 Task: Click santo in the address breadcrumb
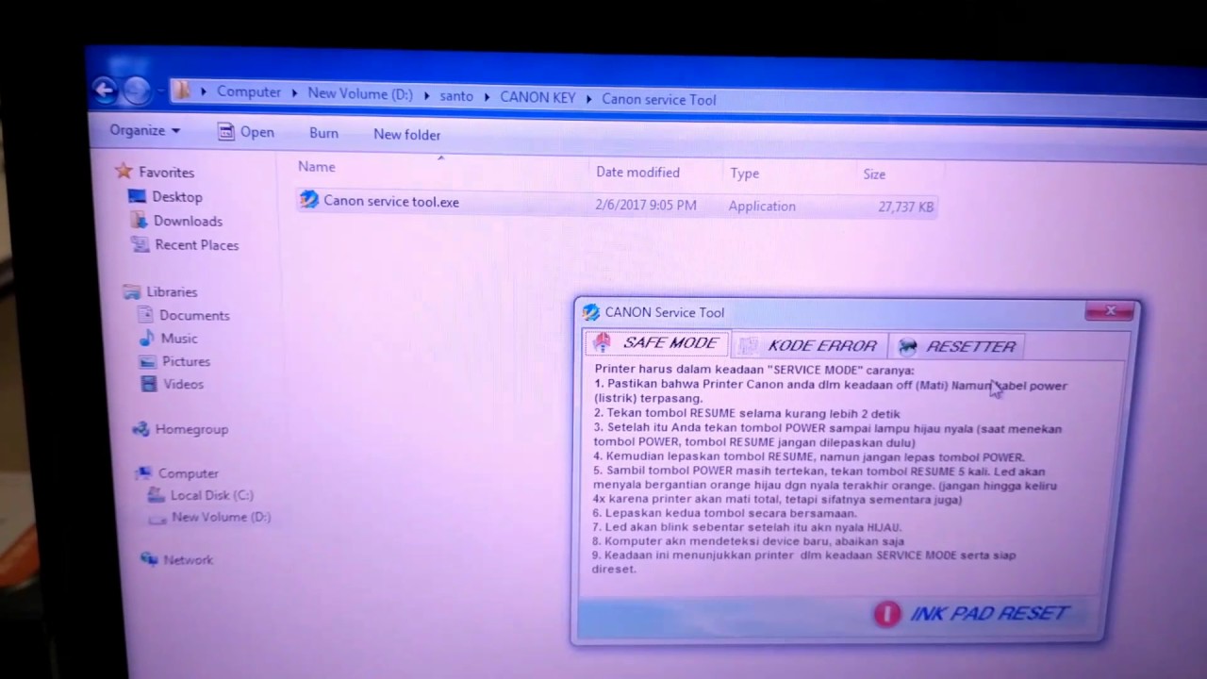[456, 96]
